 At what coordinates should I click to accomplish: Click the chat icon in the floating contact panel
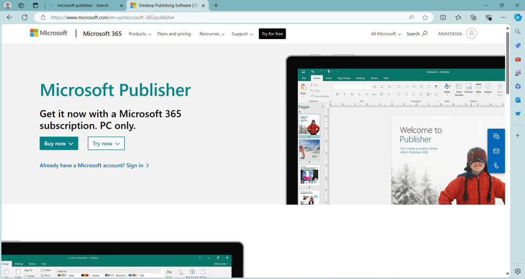(496, 136)
